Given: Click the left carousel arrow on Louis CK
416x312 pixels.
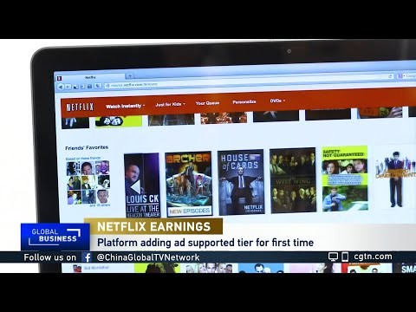Looking at the screenshot, I should pos(136,187).
